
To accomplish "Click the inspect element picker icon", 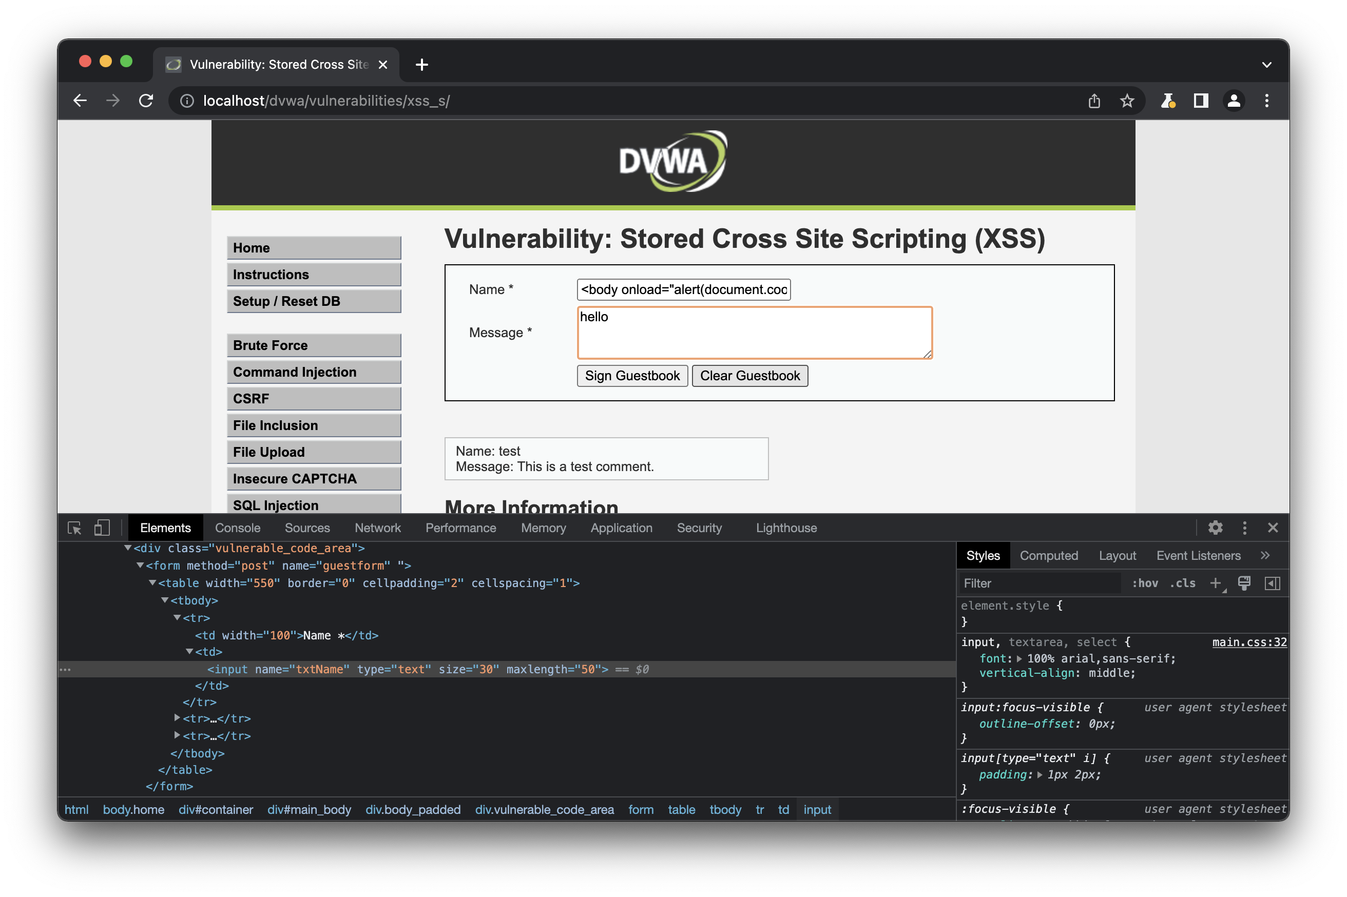I will point(74,528).
